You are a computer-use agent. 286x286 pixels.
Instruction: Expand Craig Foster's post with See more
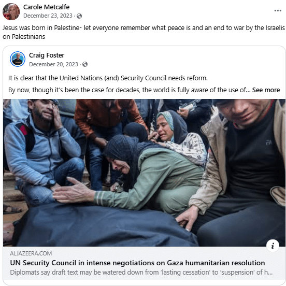point(266,90)
